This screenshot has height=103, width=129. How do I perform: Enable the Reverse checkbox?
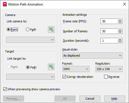pos(106,77)
